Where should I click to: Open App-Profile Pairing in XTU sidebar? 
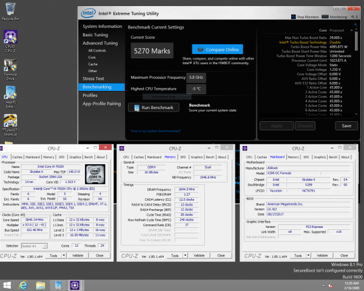102,104
